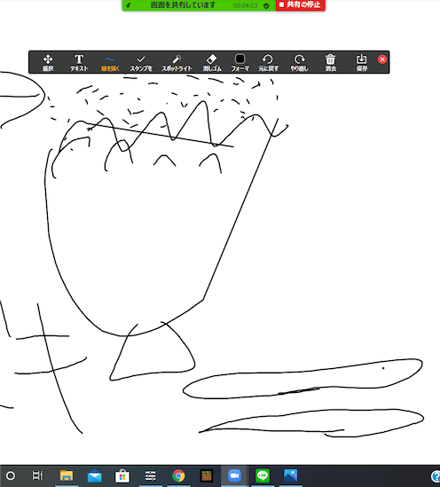Click the green shield security icon

tap(266, 5)
